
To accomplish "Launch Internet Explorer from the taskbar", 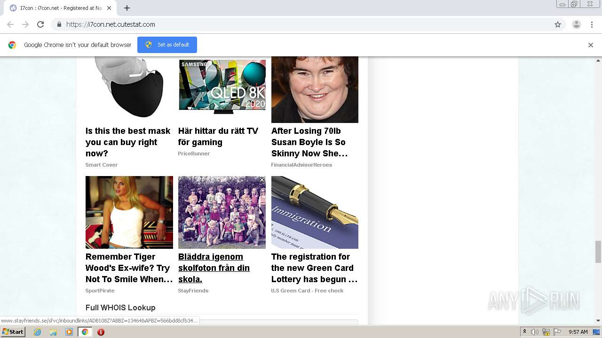I will click(x=38, y=332).
